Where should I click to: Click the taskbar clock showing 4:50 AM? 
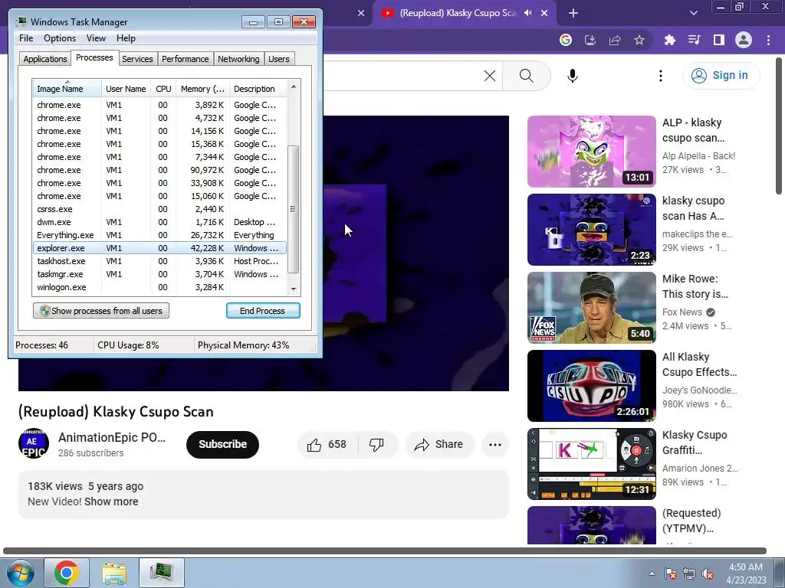pyautogui.click(x=746, y=573)
